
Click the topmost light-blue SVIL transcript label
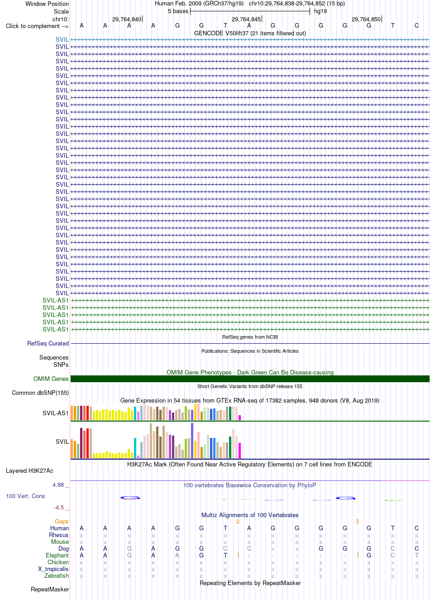(x=62, y=39)
